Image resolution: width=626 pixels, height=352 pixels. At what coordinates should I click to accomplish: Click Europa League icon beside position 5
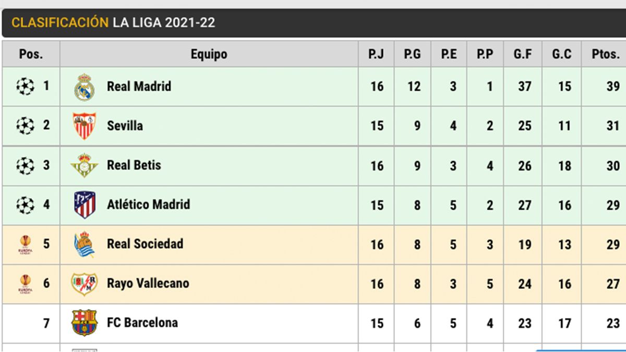tap(25, 244)
